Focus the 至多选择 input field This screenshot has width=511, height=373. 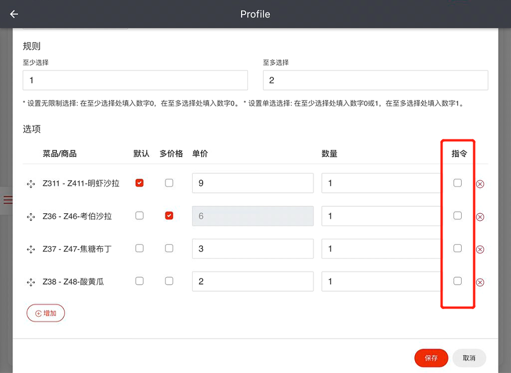376,80
